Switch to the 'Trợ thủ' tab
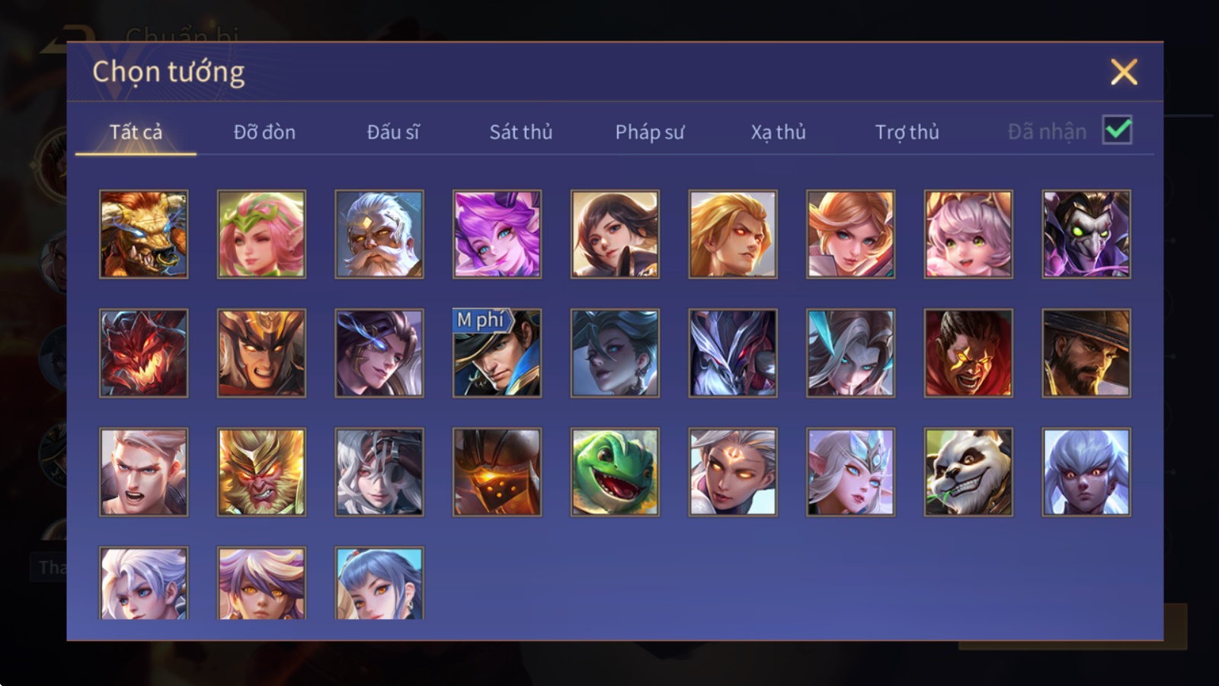 click(907, 132)
